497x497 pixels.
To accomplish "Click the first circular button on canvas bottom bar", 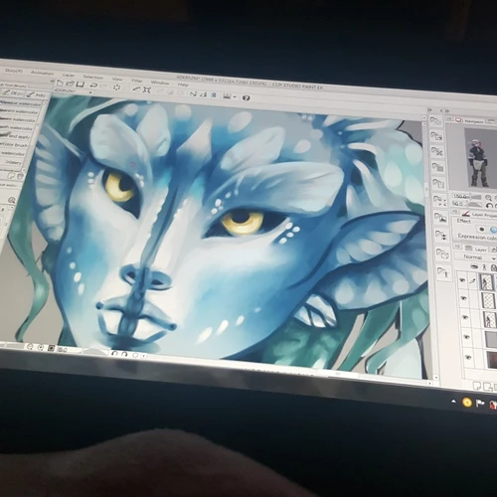I will [30, 347].
